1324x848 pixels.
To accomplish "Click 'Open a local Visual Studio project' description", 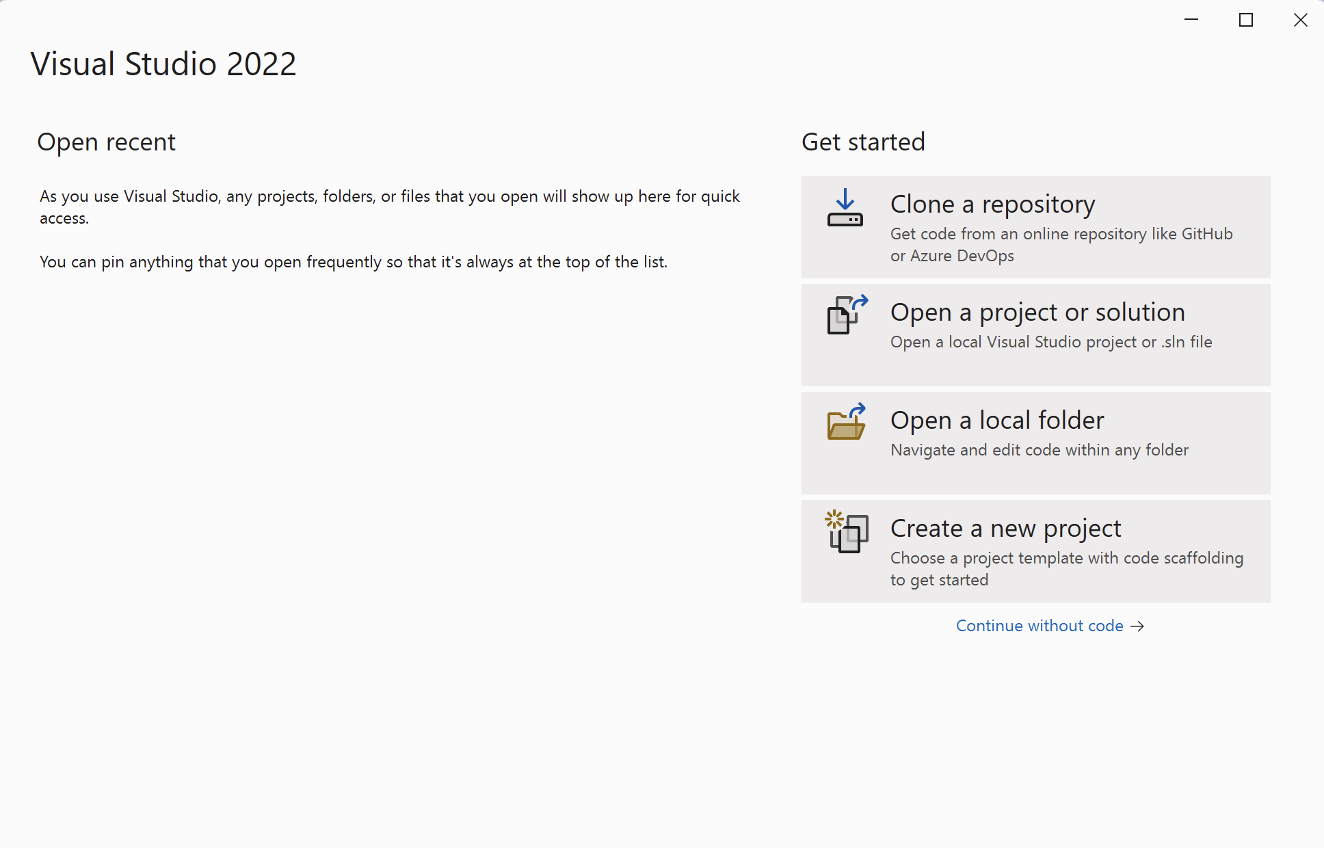I will (x=1050, y=342).
